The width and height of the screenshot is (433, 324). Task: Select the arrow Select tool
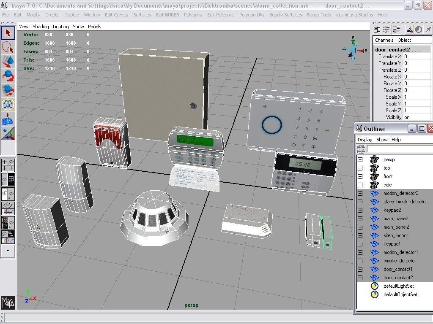coord(8,33)
